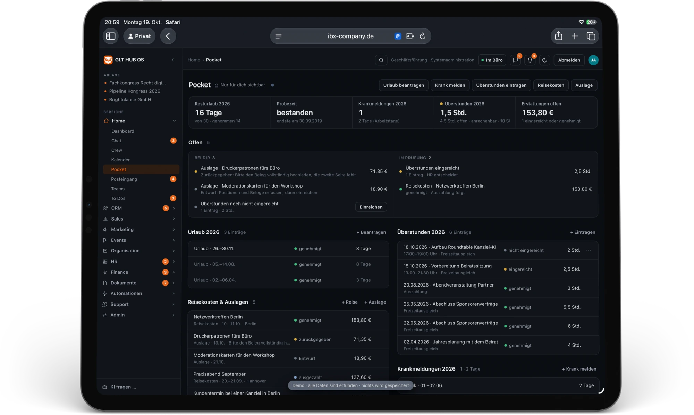The height and width of the screenshot is (415, 694).
Task: Toggle the Safari sidebar icon
Action: (x=111, y=36)
